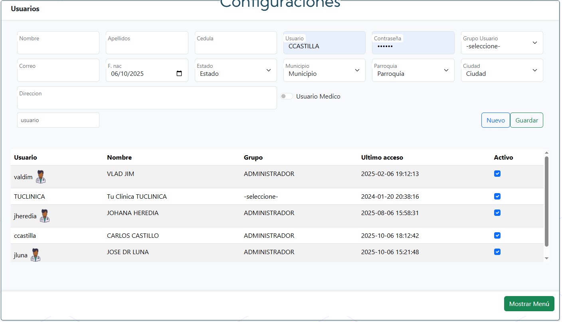Viewport: 562px width, 322px height.
Task: Click the Usuarios panel heading
Action: coord(25,9)
